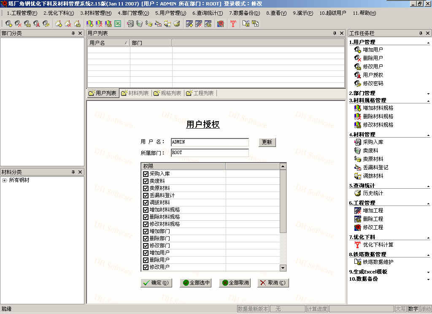
Task: Open the 2.优化下料 menu
Action: 59,13
